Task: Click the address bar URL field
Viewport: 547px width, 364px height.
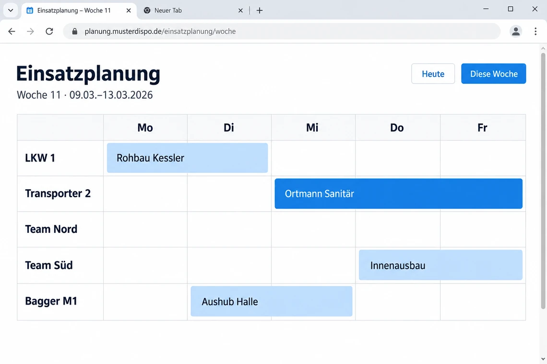Action: [282, 31]
